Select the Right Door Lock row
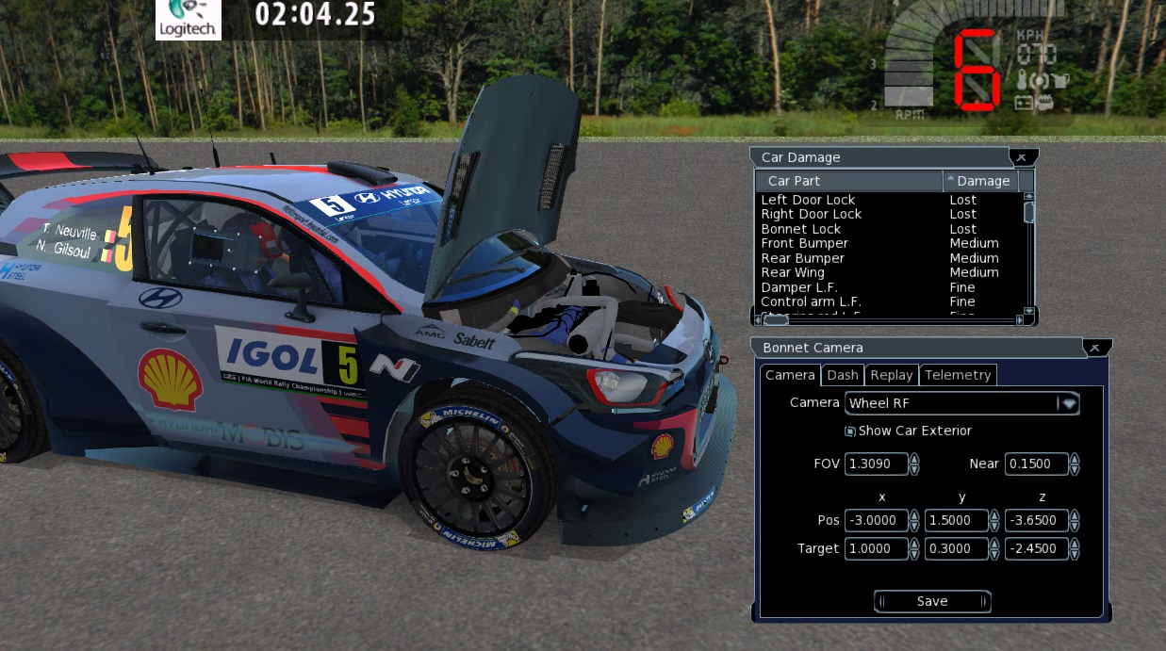 point(888,214)
